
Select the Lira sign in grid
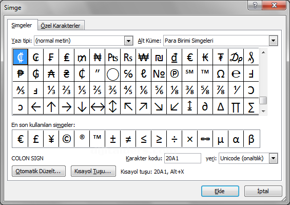point(66,57)
